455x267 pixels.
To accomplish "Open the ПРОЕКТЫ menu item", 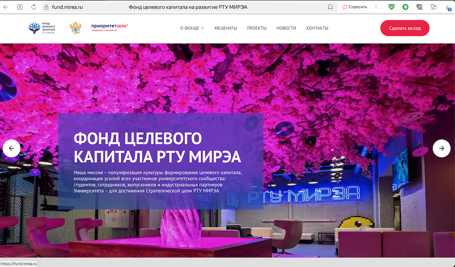I will point(256,28).
